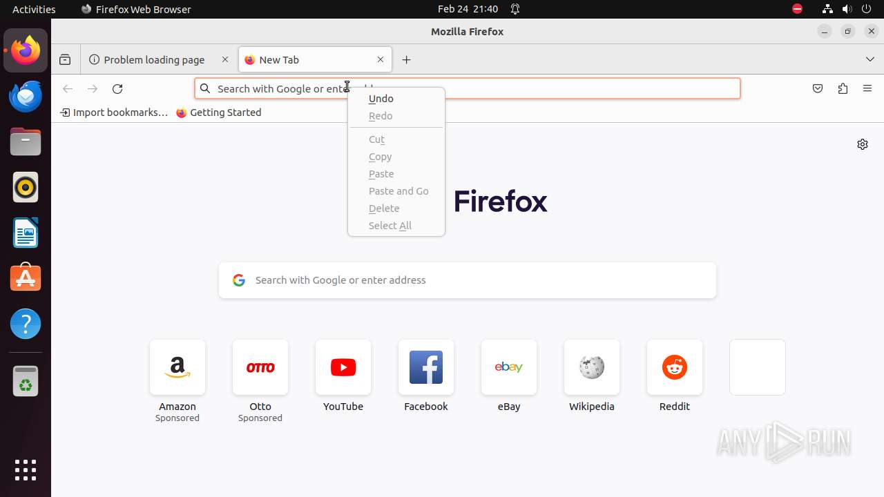Switch to Problem loading page tab
Screen dimensions: 884x497
160,59
